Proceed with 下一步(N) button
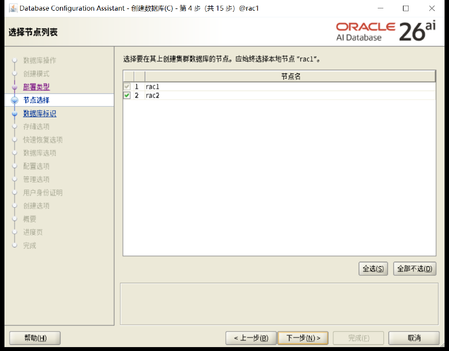The height and width of the screenshot is (351, 449). (303, 338)
